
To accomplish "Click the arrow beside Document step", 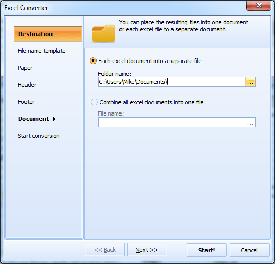I will pos(54,119).
